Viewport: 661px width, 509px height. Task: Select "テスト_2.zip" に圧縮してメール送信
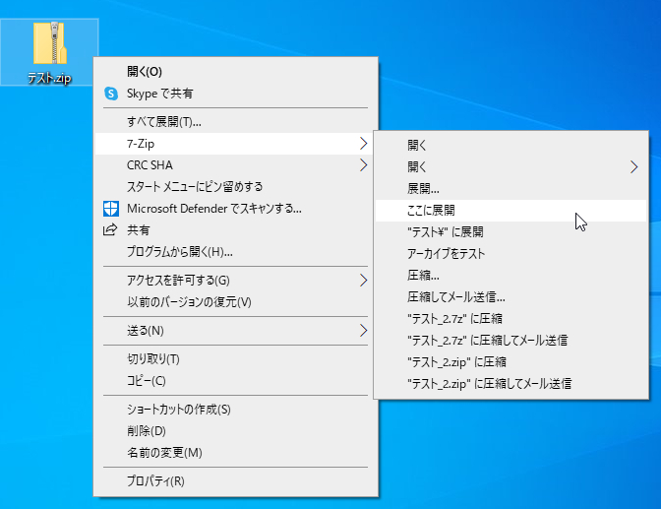[511, 384]
